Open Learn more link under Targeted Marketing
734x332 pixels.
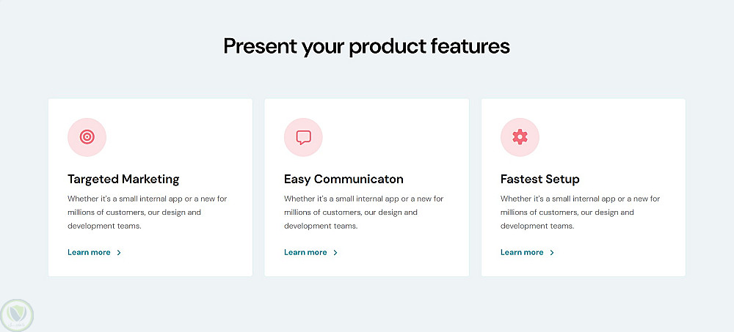pyautogui.click(x=89, y=253)
